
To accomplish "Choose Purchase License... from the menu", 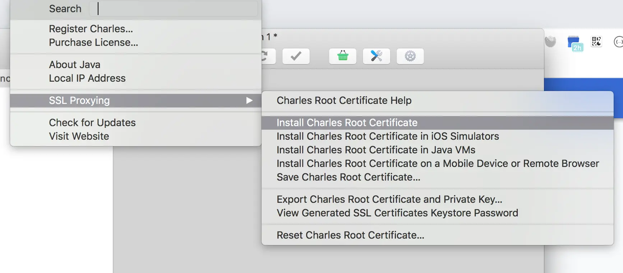I will coord(136,42).
